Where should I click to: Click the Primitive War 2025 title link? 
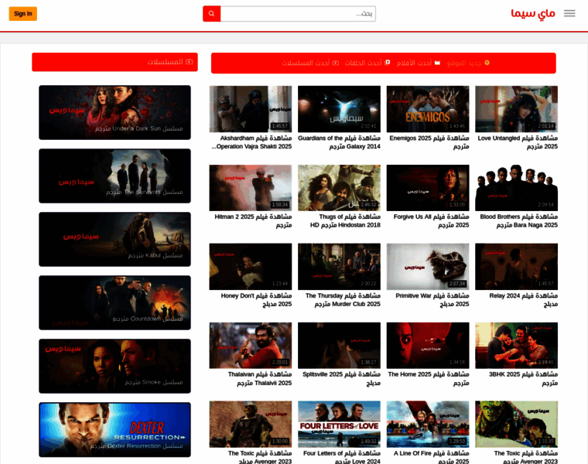(x=432, y=300)
